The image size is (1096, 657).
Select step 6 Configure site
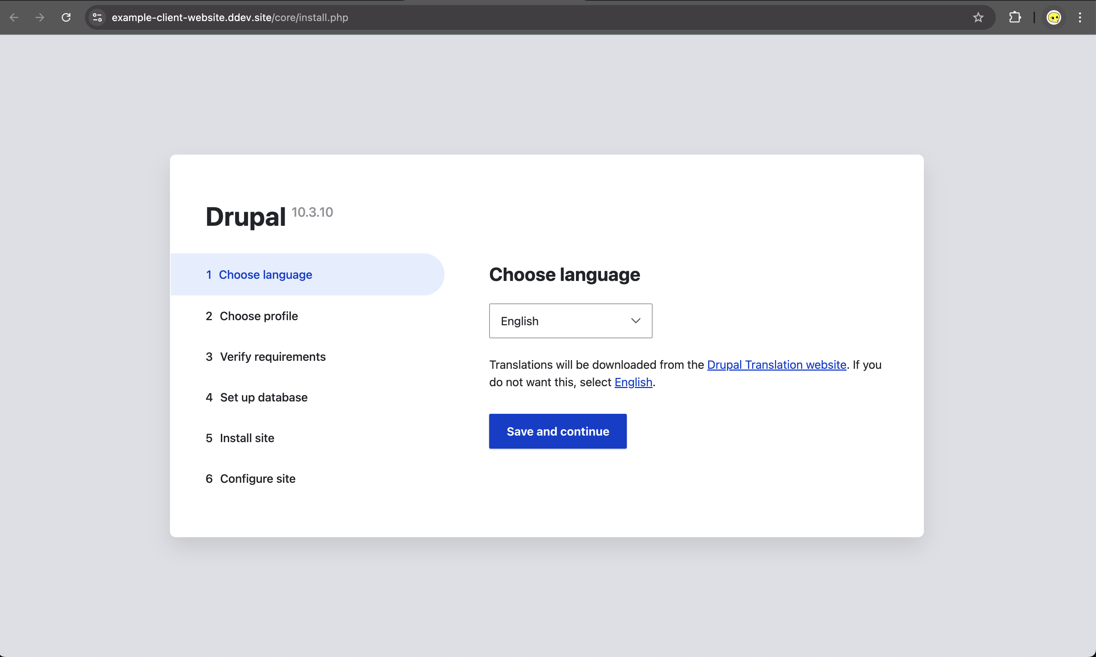(257, 479)
